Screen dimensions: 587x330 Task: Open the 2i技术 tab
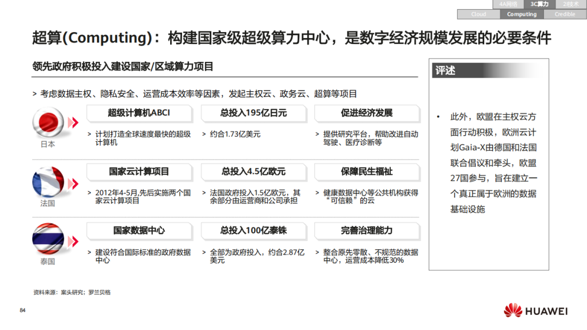click(x=570, y=4)
